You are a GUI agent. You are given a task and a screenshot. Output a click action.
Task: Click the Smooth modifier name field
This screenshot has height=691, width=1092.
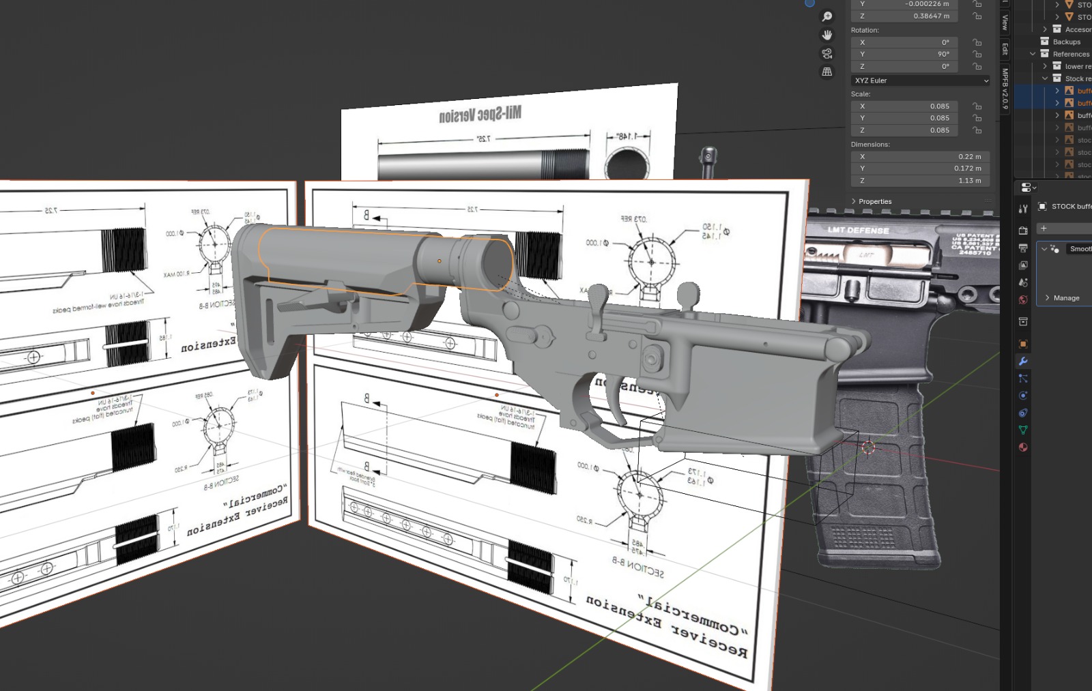[x=1080, y=249]
